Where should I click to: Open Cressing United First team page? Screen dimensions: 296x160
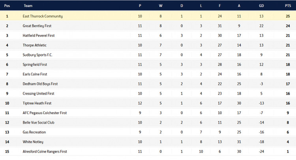click(x=39, y=94)
